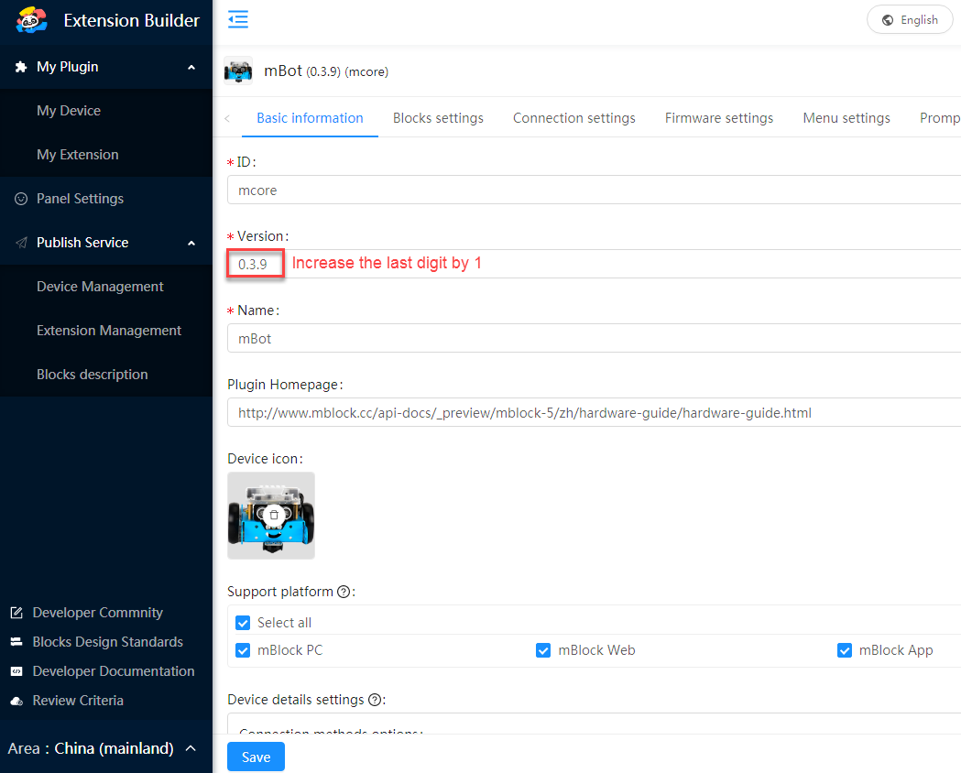
Task: Delete the device icon using trash icon
Action: tap(274, 515)
